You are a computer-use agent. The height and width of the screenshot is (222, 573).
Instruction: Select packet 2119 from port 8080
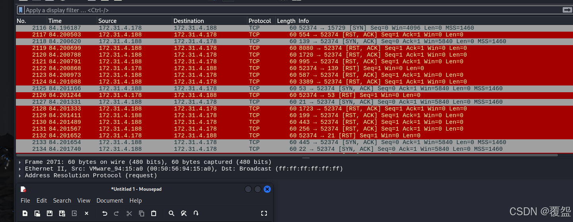(294, 48)
